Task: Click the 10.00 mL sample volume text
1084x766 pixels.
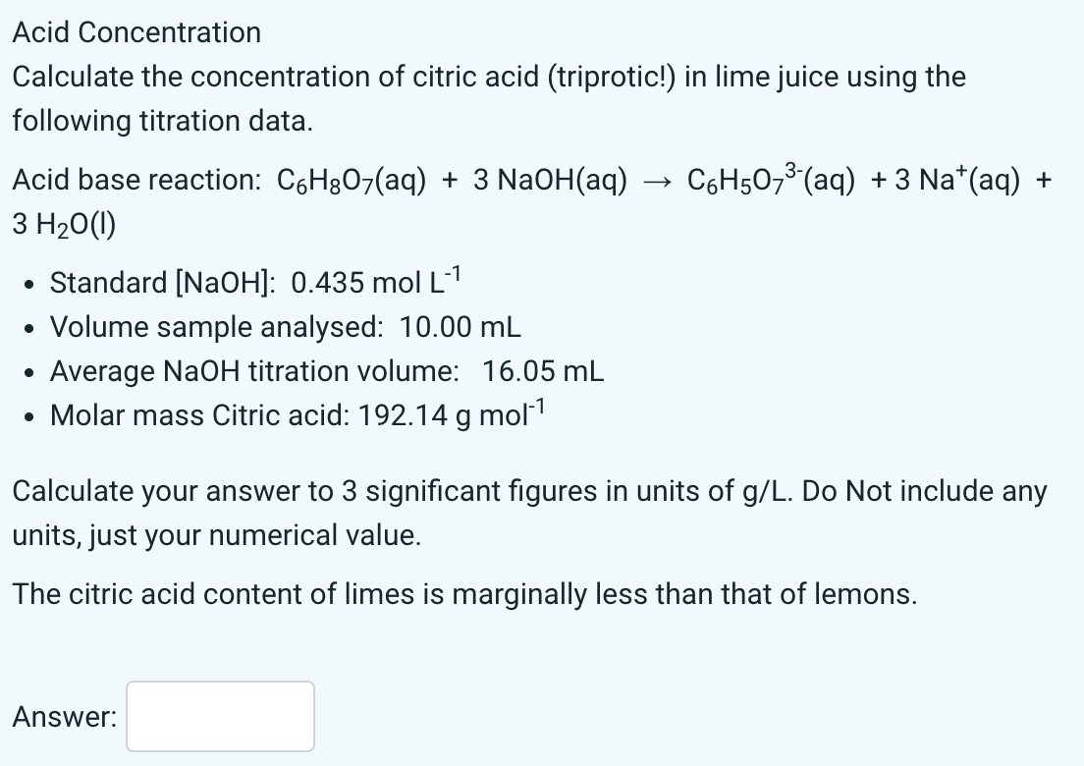Action: click(462, 327)
